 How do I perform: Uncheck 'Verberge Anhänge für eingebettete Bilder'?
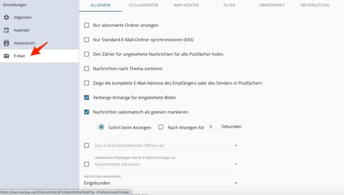[x=87, y=98]
